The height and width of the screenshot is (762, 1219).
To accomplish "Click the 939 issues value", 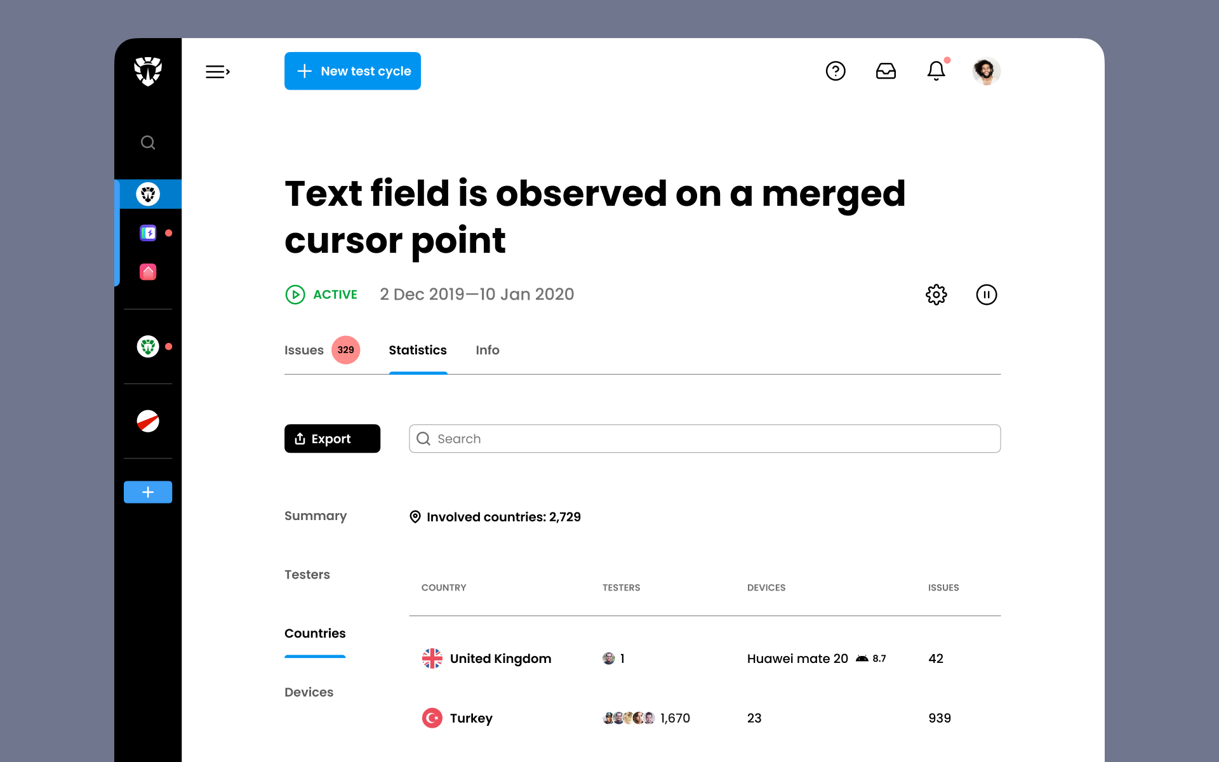I will point(940,718).
